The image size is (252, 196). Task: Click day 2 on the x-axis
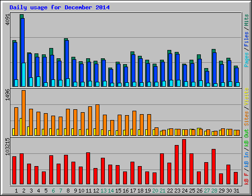24,191
